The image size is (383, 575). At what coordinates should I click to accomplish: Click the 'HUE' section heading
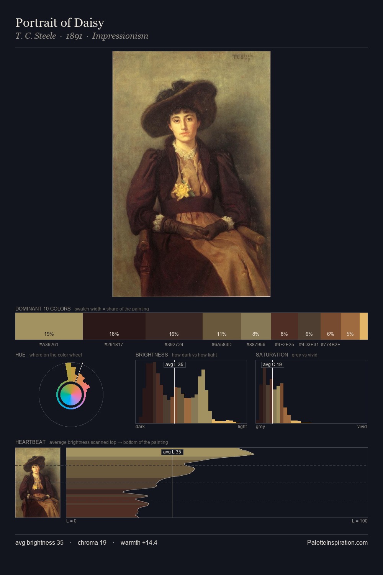coord(20,355)
